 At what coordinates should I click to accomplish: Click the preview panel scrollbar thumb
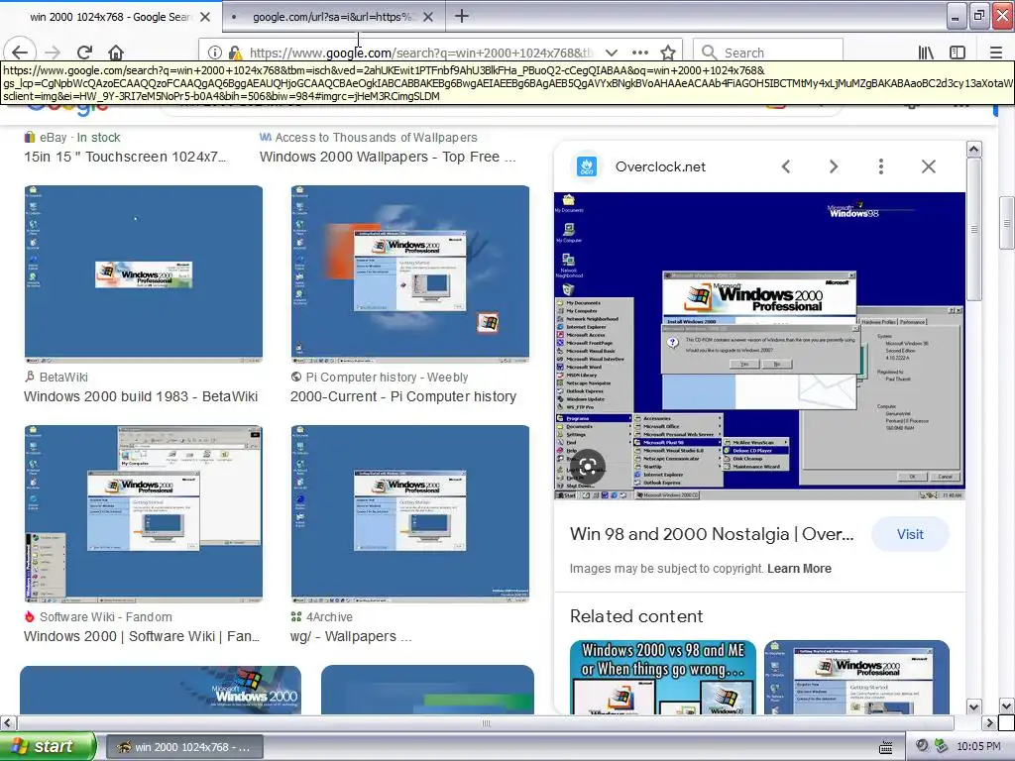click(x=973, y=229)
